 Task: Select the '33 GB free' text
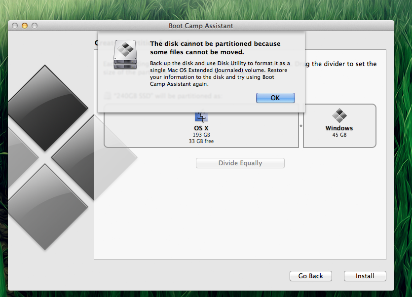201,141
